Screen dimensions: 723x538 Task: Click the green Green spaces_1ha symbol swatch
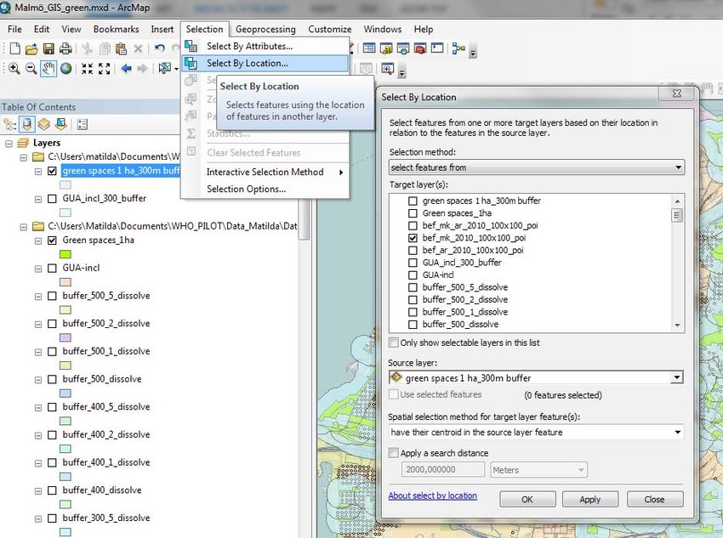tap(65, 254)
